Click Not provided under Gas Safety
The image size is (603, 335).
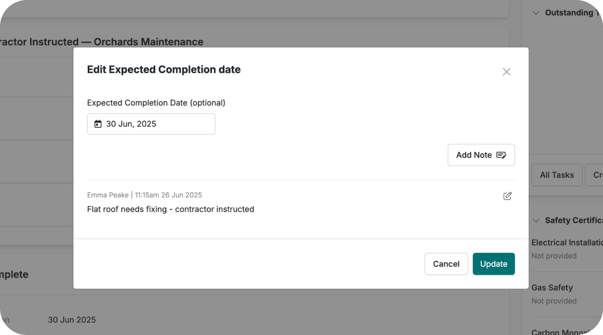coord(554,301)
